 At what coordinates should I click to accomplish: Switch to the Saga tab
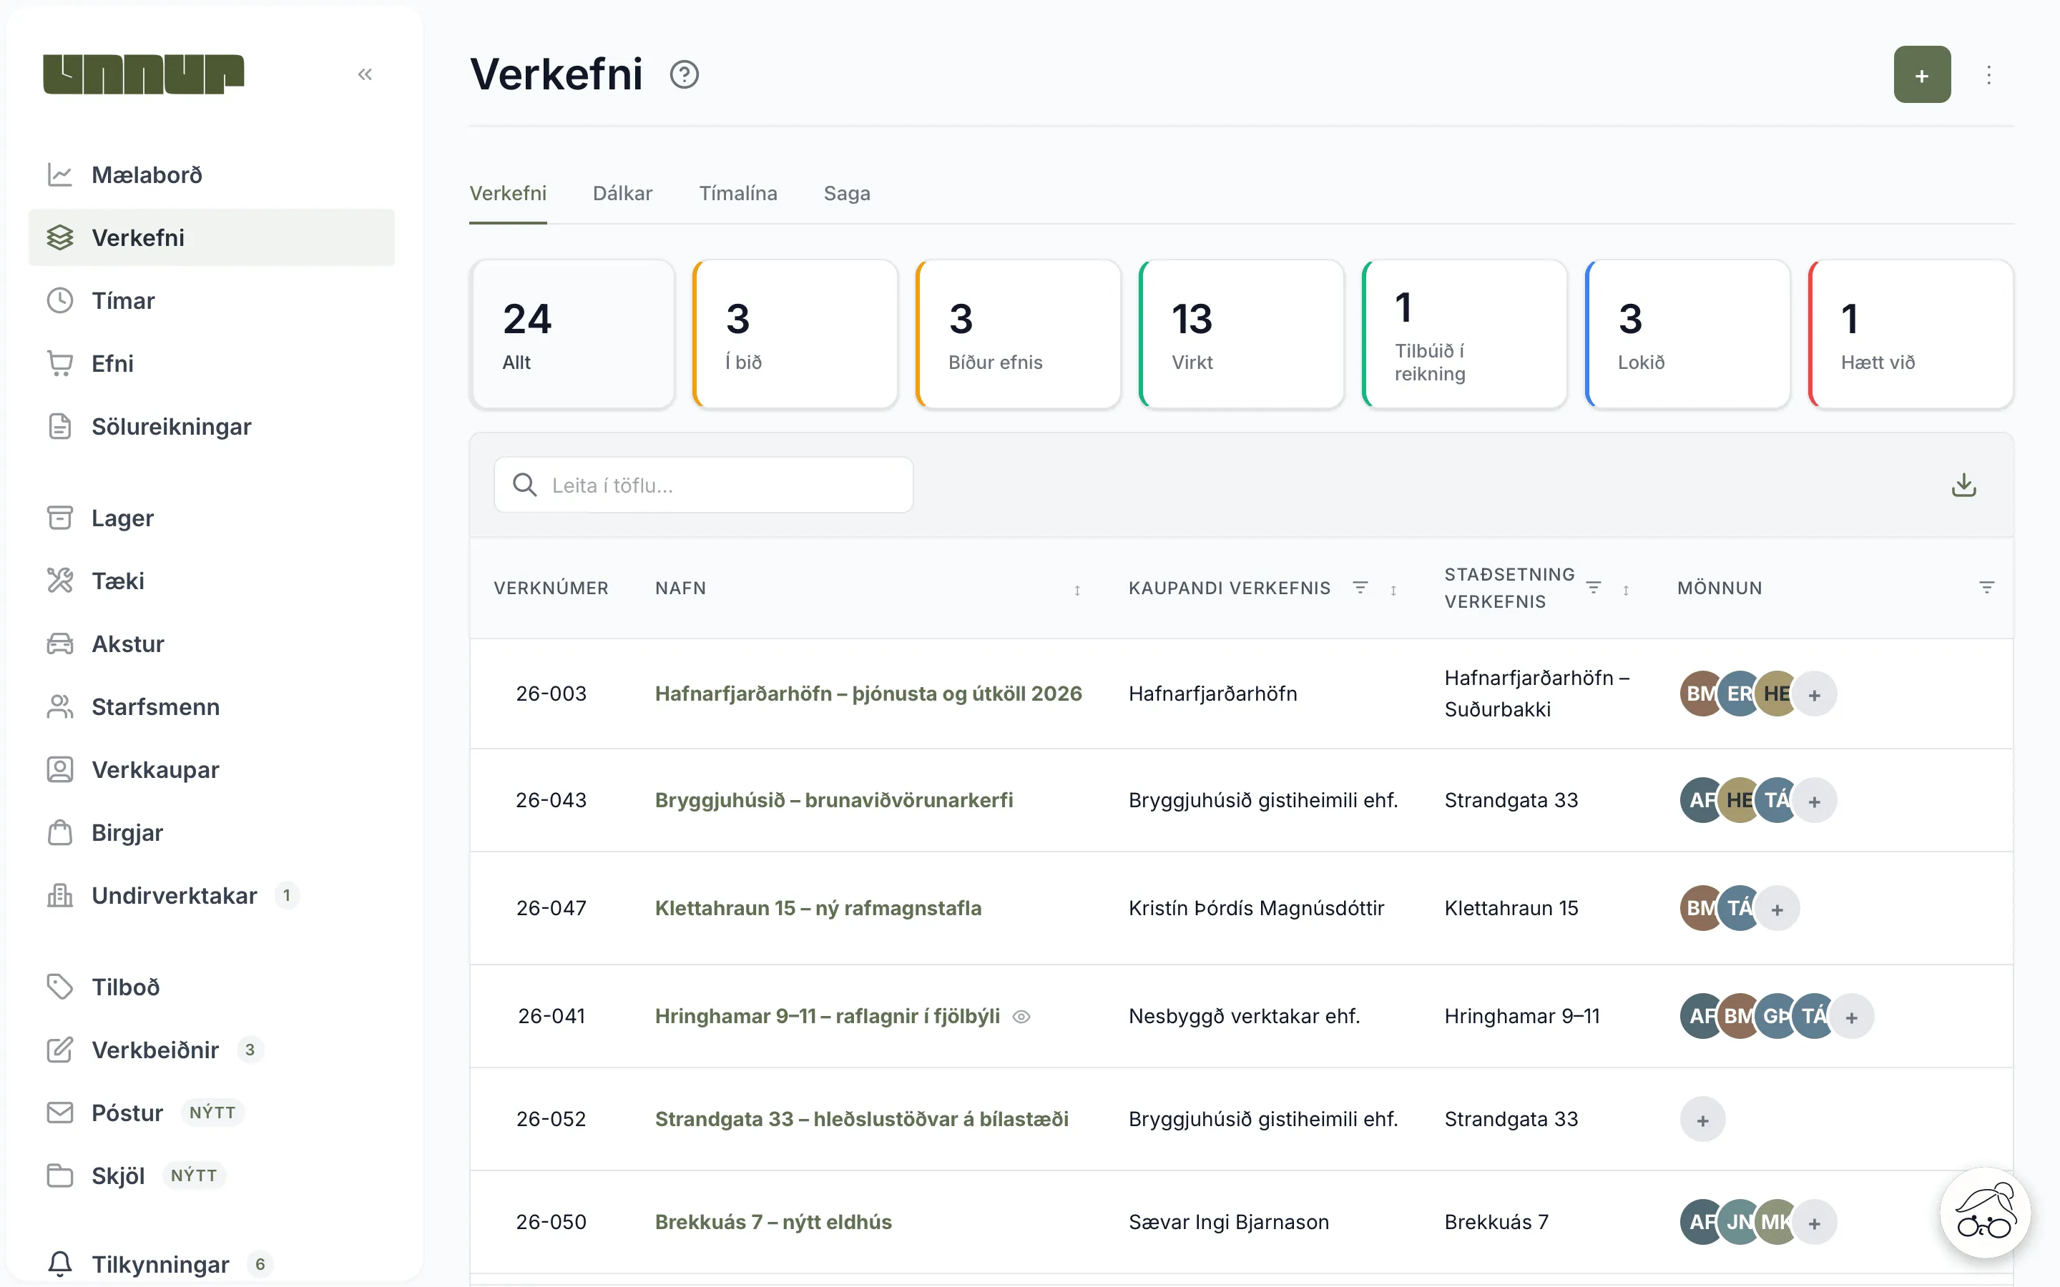coord(847,193)
